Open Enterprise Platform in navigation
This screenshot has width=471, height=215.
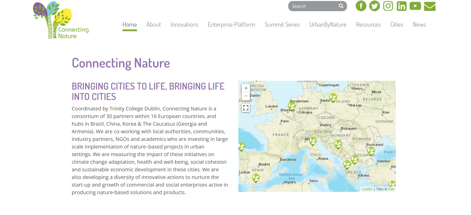tap(231, 25)
